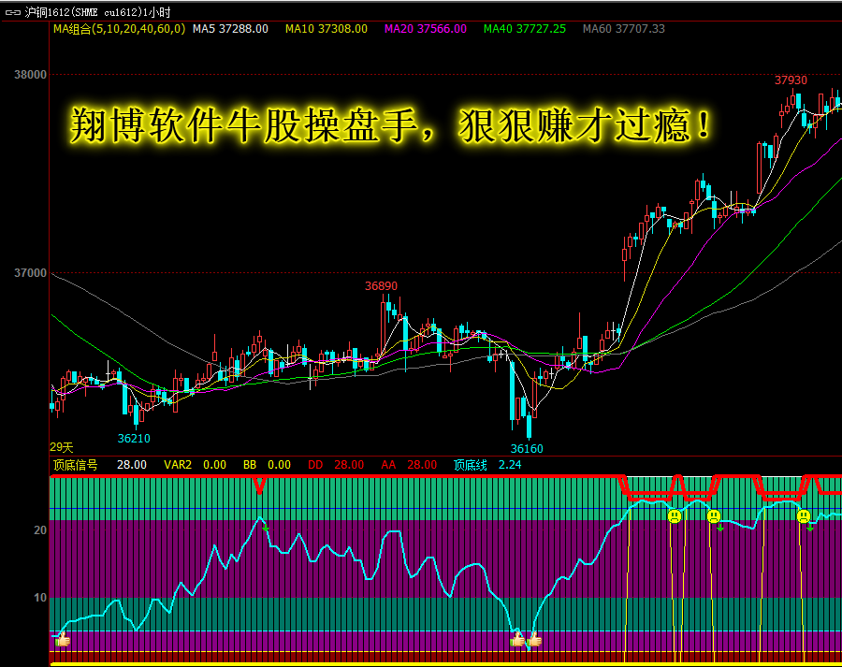Click the green down arrow under the middle smiley
Screen dimensions: 842x667
pyautogui.click(x=720, y=529)
